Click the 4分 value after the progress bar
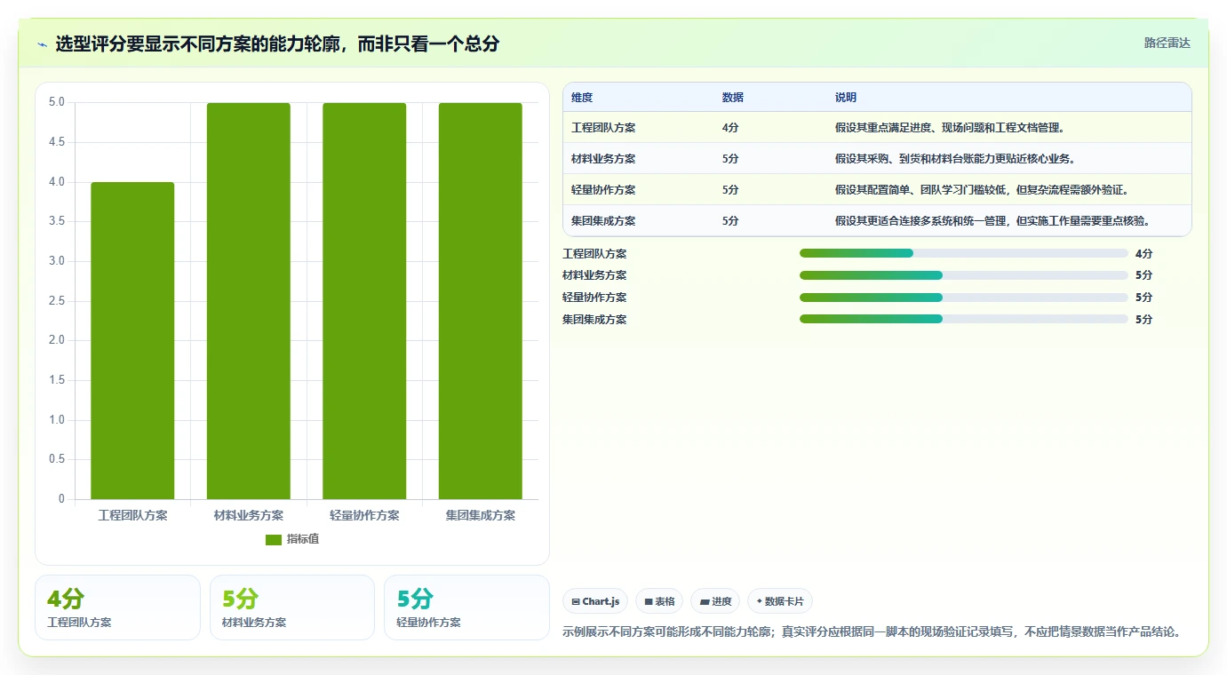 click(1143, 253)
